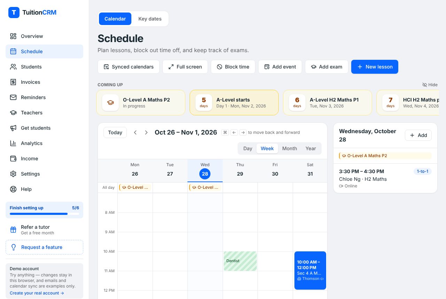Viewport: 446px width, 299px height.
Task: Select Wednesday 28 date circle
Action: pyautogui.click(x=205, y=174)
